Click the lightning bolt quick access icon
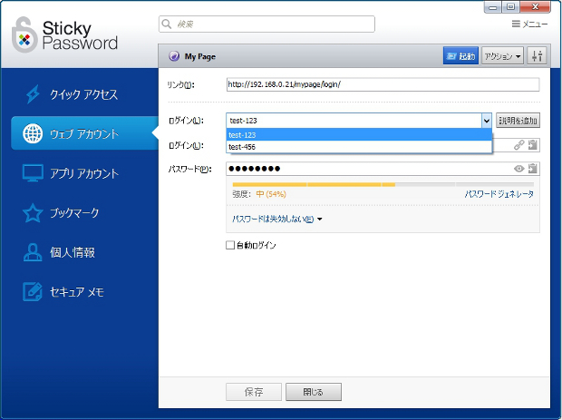Viewport: 562px width, 420px height. click(x=33, y=94)
